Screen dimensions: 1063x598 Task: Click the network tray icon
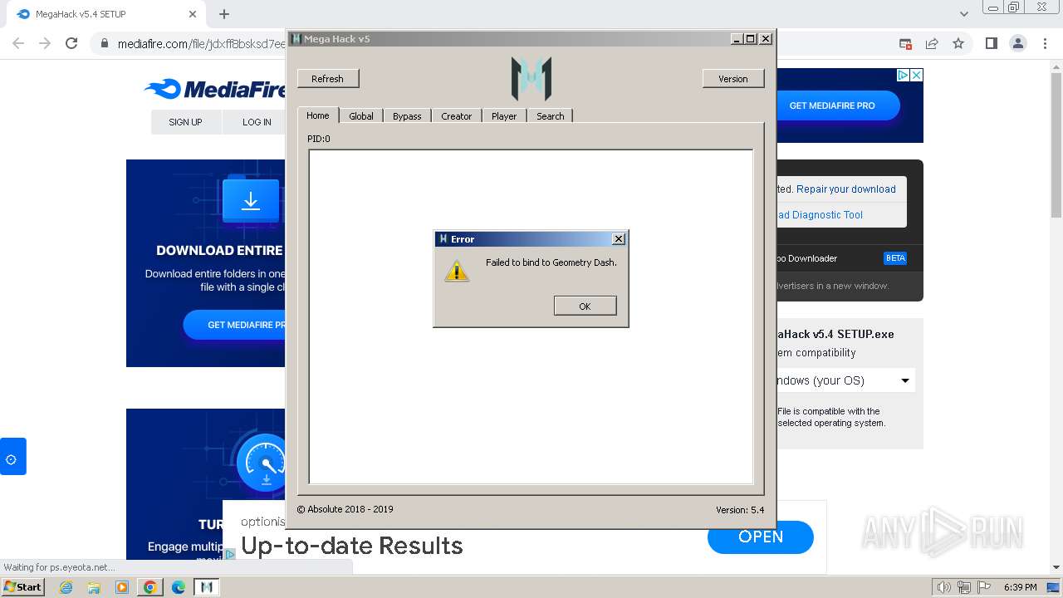click(x=964, y=587)
